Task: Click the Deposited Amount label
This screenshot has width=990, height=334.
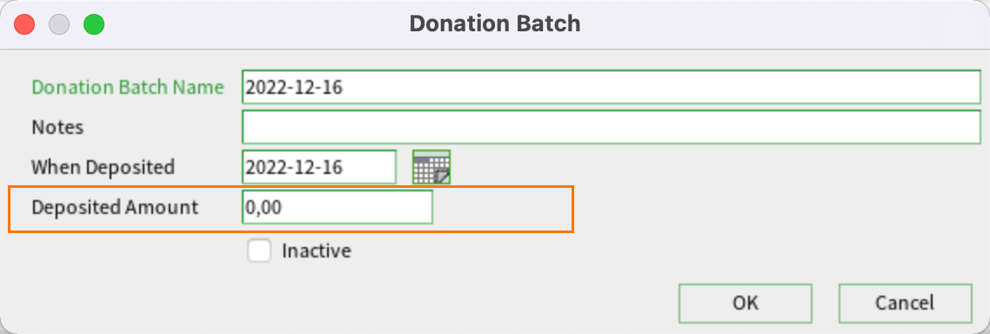Action: [115, 206]
